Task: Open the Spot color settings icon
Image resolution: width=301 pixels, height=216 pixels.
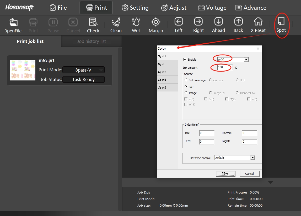Action: point(281,22)
